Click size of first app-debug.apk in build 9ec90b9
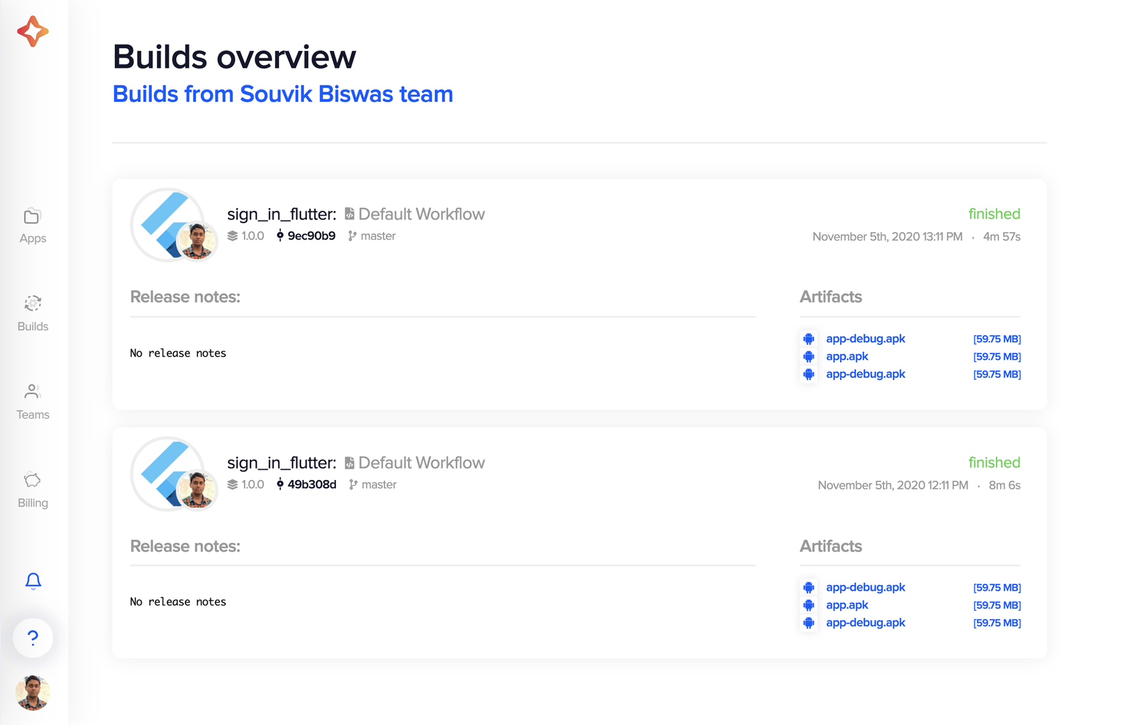Viewport: 1133px width, 725px height. 997,339
